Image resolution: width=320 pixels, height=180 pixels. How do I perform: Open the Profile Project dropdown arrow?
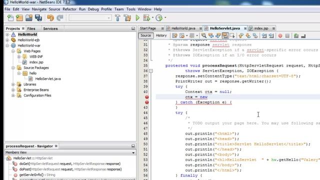165,18
